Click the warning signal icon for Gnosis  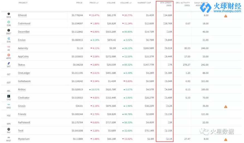226,107
